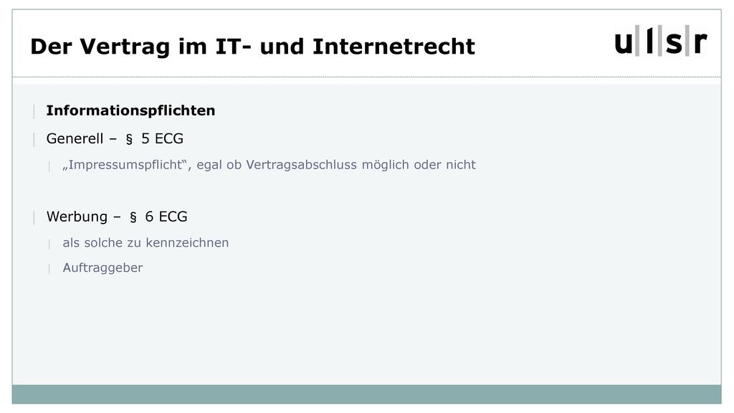The width and height of the screenshot is (734, 413).
Task: Click the sub-bullet marker before Auftraggeber
Action: click(x=49, y=268)
